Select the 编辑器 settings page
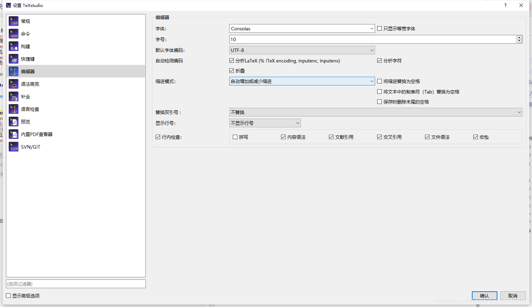 click(x=76, y=72)
